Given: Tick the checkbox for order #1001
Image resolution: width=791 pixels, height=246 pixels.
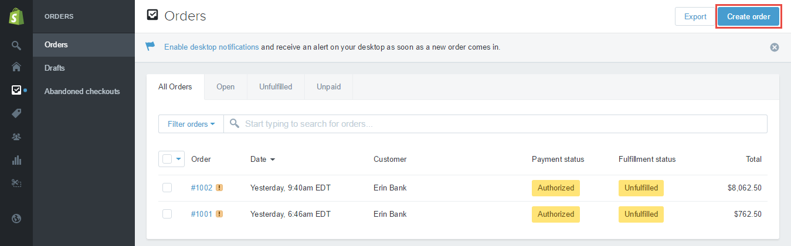Looking at the screenshot, I should click(167, 214).
